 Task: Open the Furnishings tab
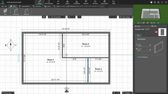[77, 2]
